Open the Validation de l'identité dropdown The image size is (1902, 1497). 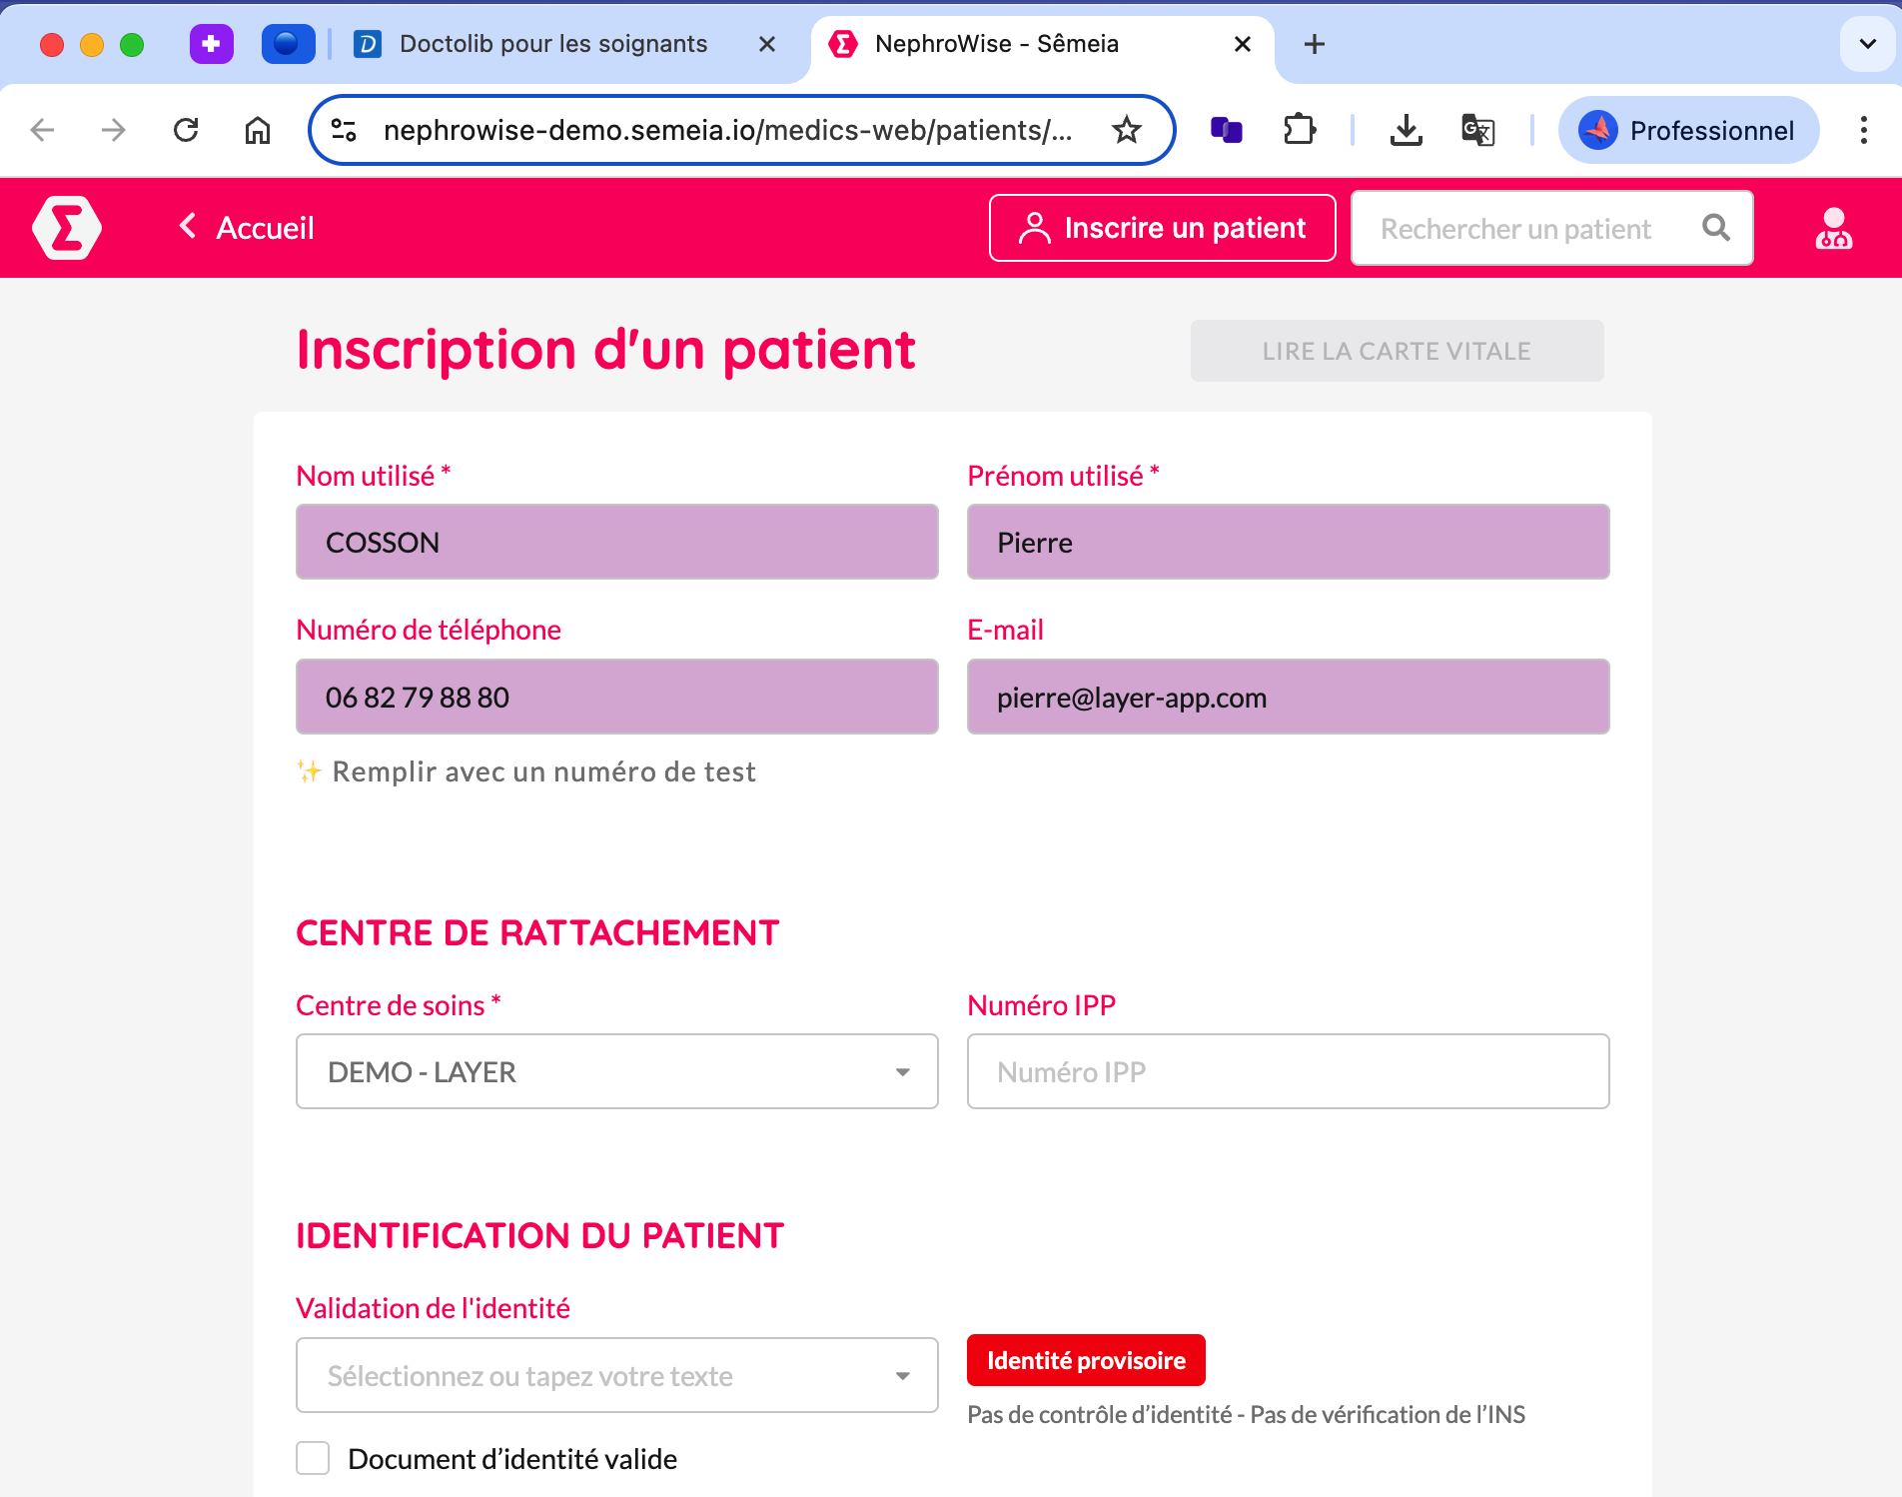click(617, 1375)
